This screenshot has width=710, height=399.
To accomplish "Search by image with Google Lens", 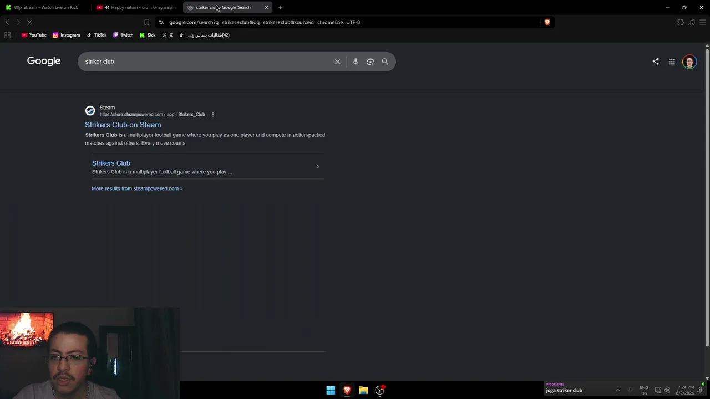I will [x=371, y=62].
